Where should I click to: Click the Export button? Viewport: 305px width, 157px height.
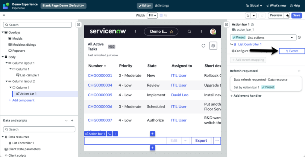pyautogui.click(x=201, y=141)
